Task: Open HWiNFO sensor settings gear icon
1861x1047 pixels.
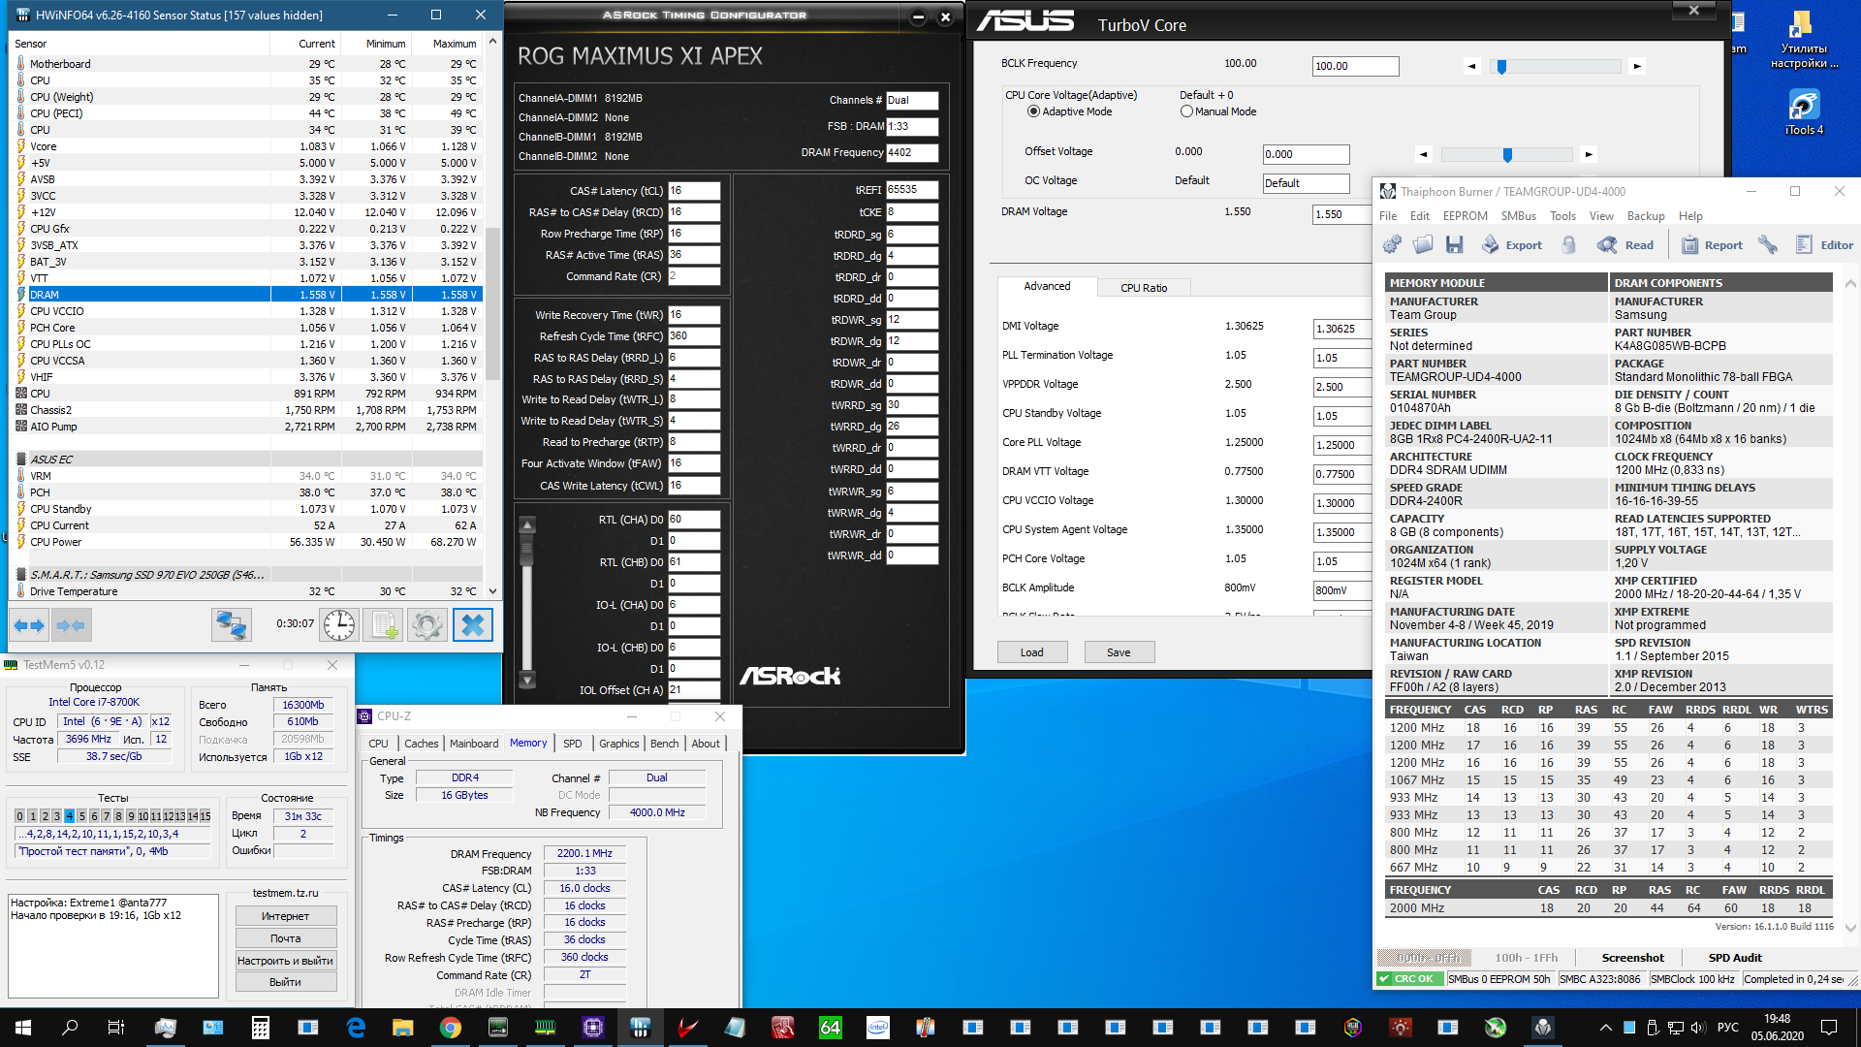Action: point(427,625)
